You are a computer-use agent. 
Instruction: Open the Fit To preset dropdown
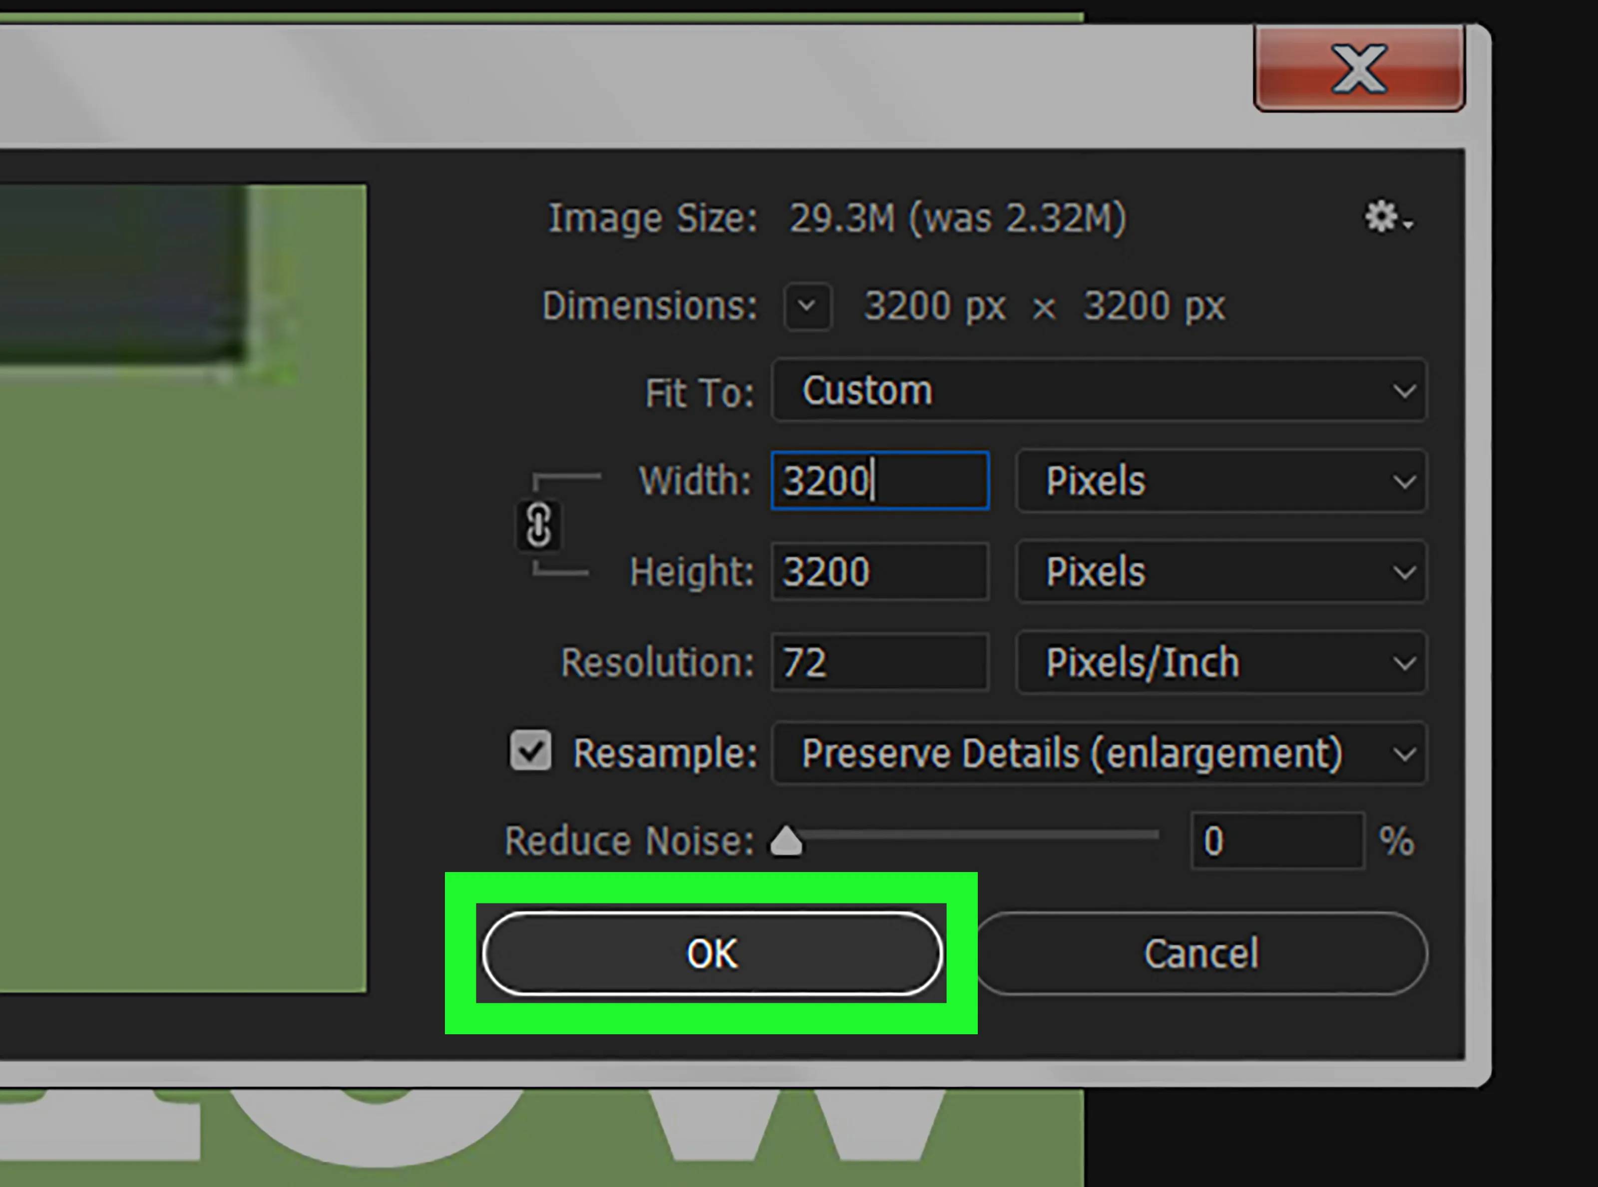tap(1098, 391)
